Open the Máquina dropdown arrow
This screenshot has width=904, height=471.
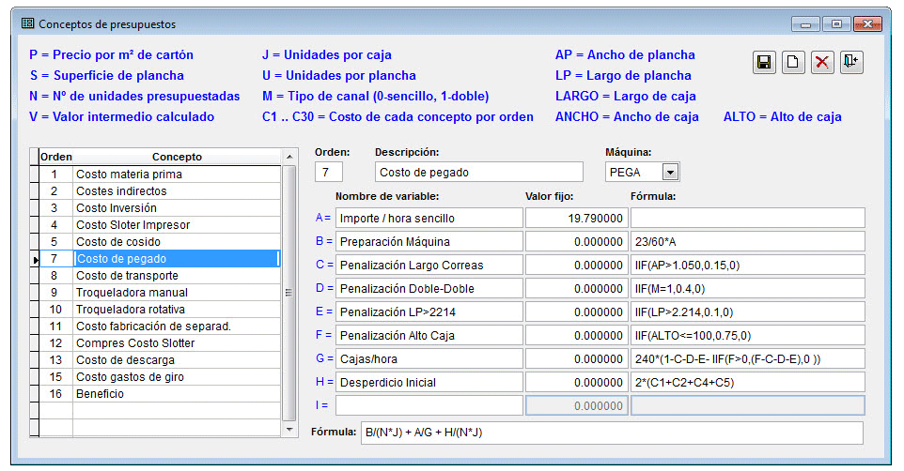670,172
